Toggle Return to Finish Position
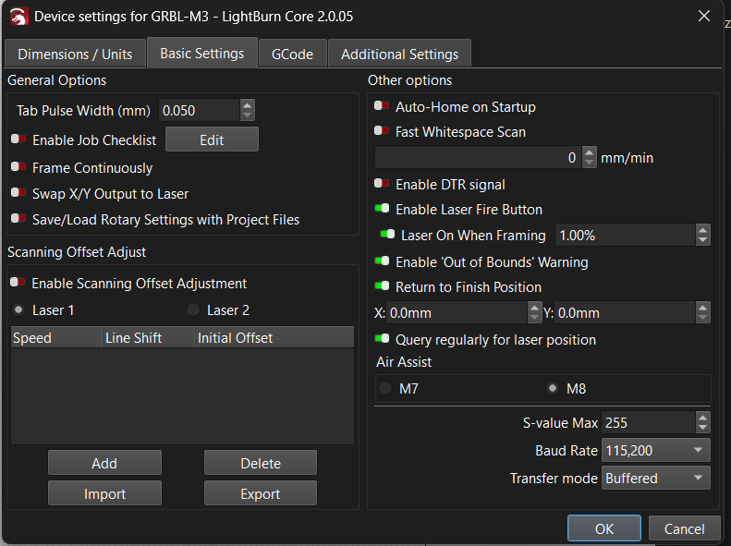The height and width of the screenshot is (546, 731). [x=382, y=287]
